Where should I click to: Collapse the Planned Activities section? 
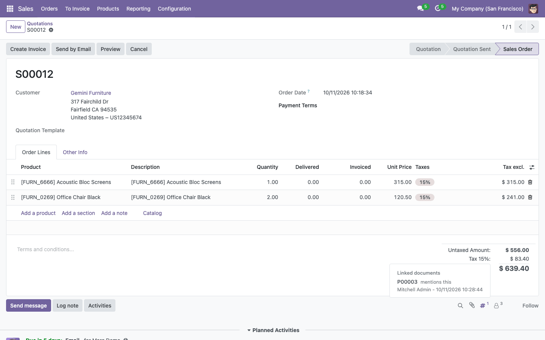(273, 330)
